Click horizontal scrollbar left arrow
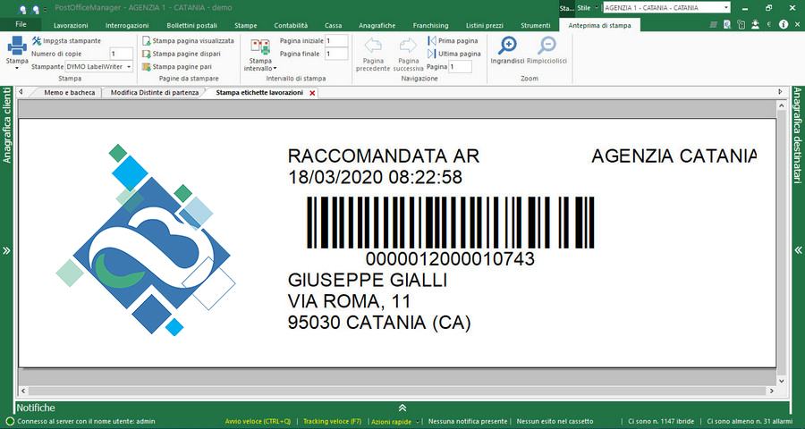Image resolution: width=805 pixels, height=429 pixels. point(23,391)
